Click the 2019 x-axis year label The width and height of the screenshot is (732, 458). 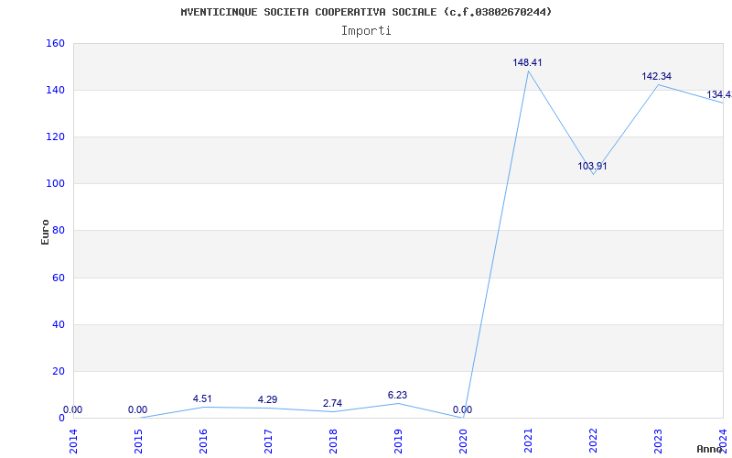(398, 442)
